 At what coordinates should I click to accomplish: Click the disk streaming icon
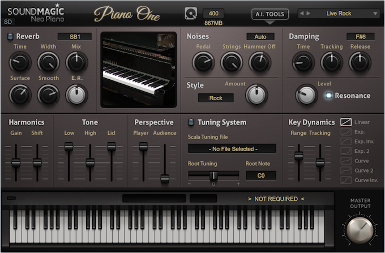(191, 13)
